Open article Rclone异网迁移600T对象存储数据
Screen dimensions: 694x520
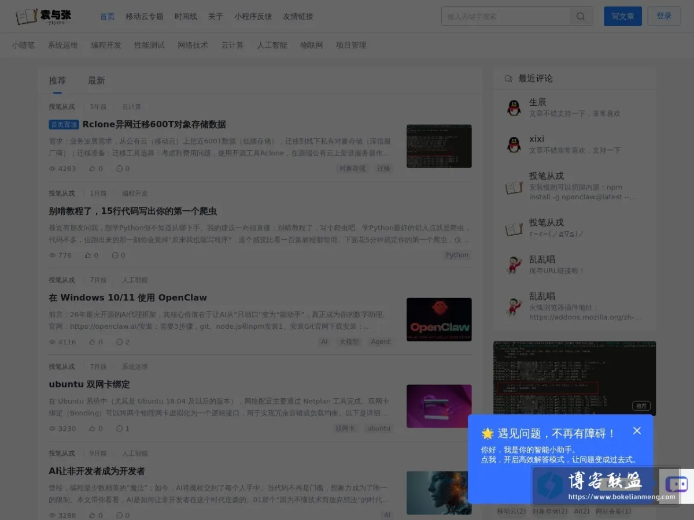pyautogui.click(x=154, y=125)
